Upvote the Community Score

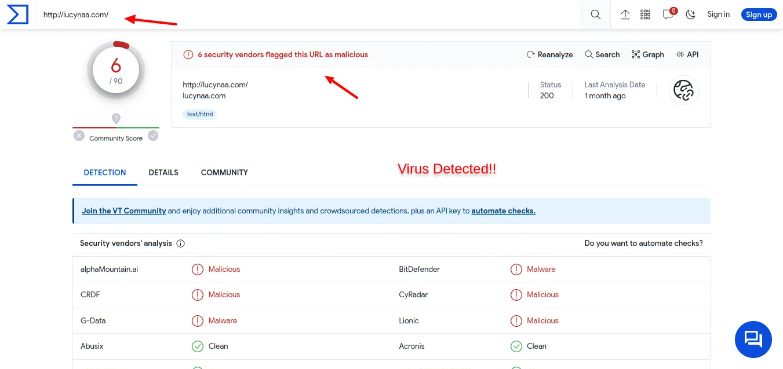[153, 135]
